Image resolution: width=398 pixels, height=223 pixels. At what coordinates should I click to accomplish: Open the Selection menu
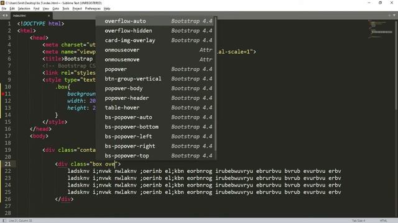pos(24,9)
